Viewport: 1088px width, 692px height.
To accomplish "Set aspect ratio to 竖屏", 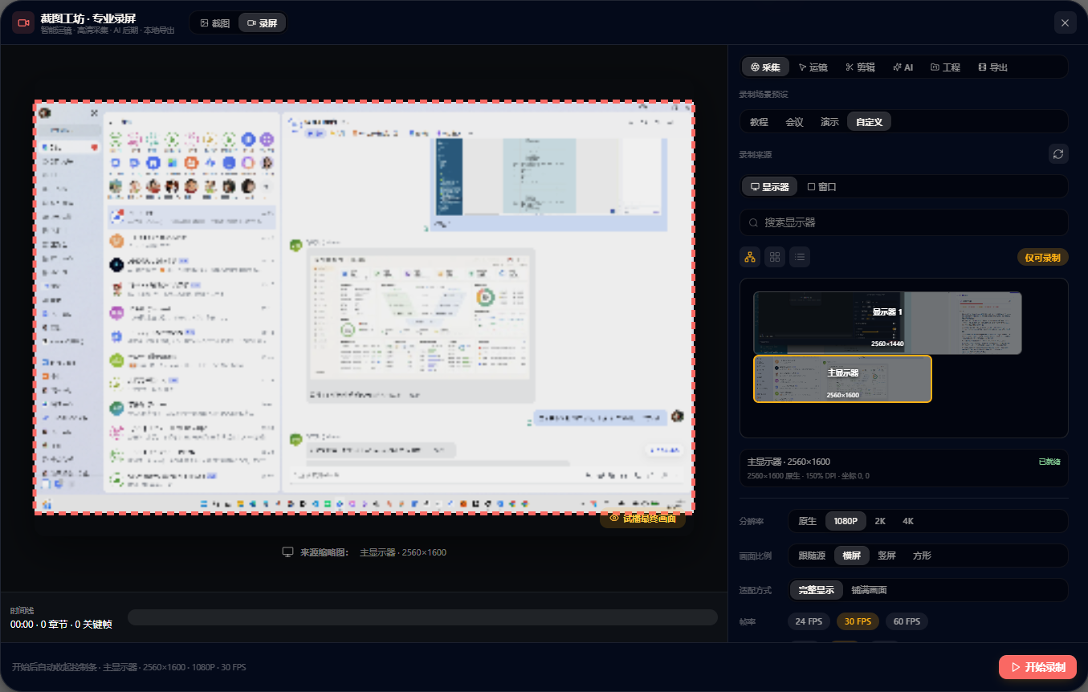I will click(886, 556).
